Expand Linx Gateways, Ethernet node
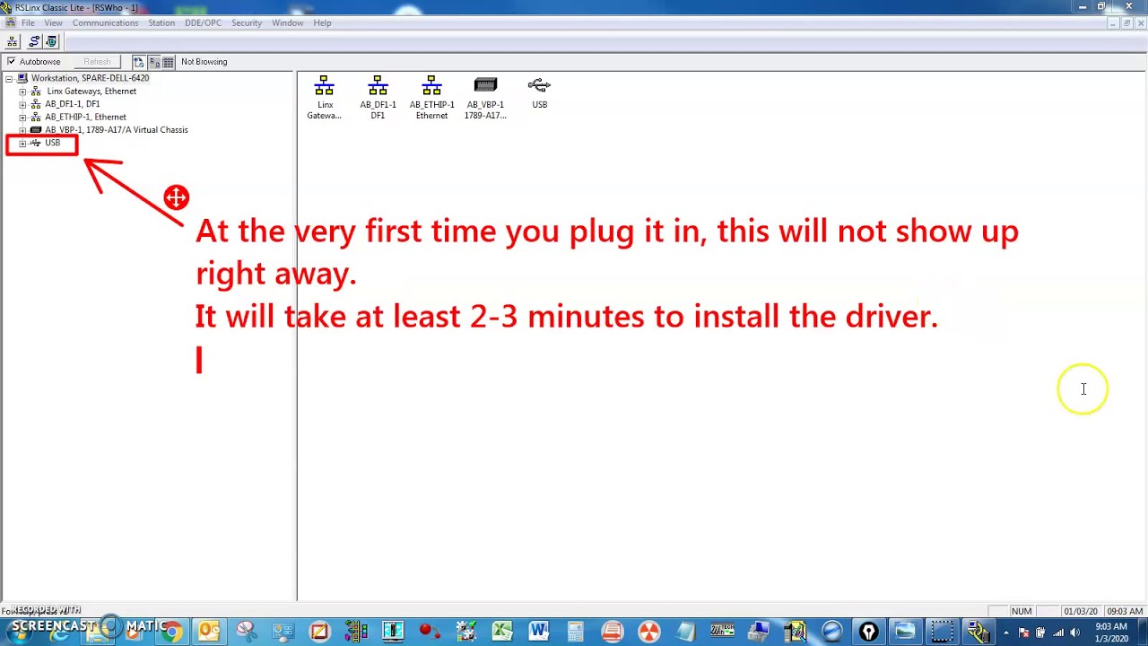 [x=22, y=92]
